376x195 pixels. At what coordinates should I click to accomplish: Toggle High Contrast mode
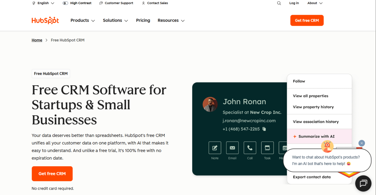[x=77, y=3]
